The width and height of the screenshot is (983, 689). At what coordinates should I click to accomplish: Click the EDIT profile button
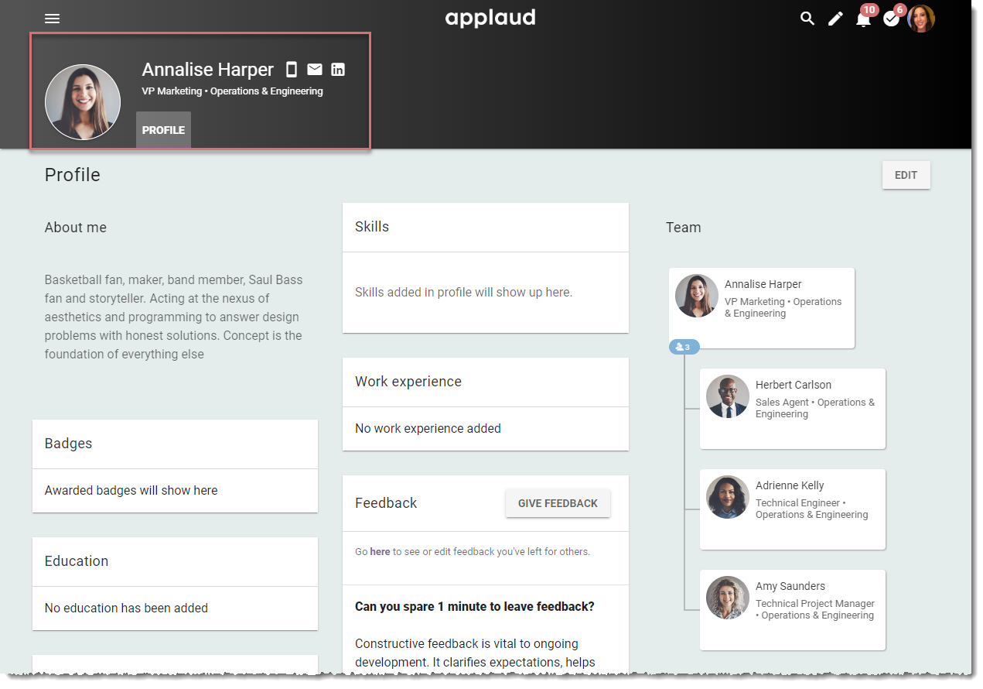[x=906, y=175]
